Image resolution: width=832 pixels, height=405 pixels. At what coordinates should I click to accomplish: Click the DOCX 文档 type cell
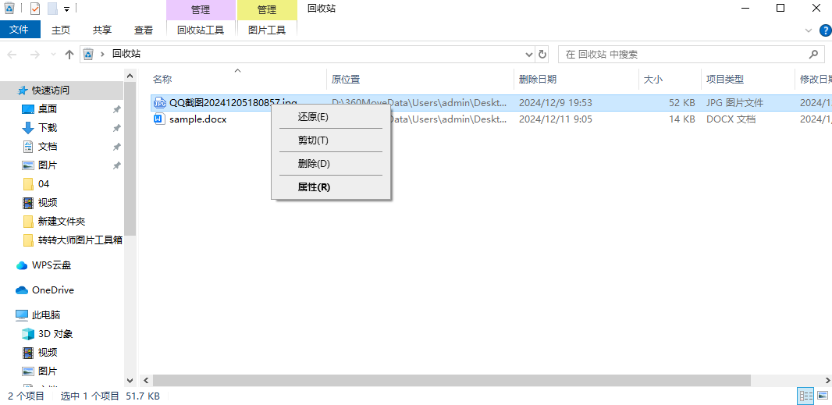(x=731, y=119)
